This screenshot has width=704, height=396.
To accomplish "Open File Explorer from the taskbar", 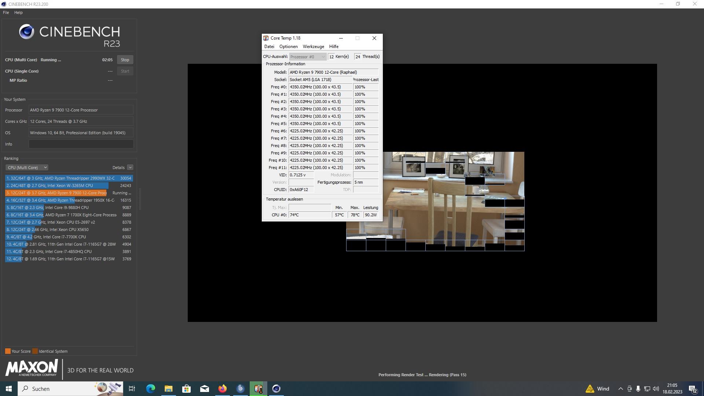I will [168, 389].
